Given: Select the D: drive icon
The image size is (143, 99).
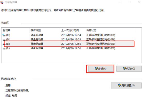Looking at the screenshot, I should (x=4, y=40).
